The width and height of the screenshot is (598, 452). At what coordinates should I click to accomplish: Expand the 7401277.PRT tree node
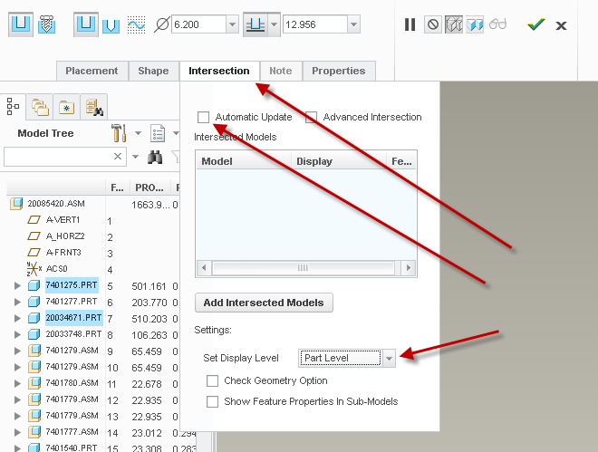pyautogui.click(x=17, y=302)
